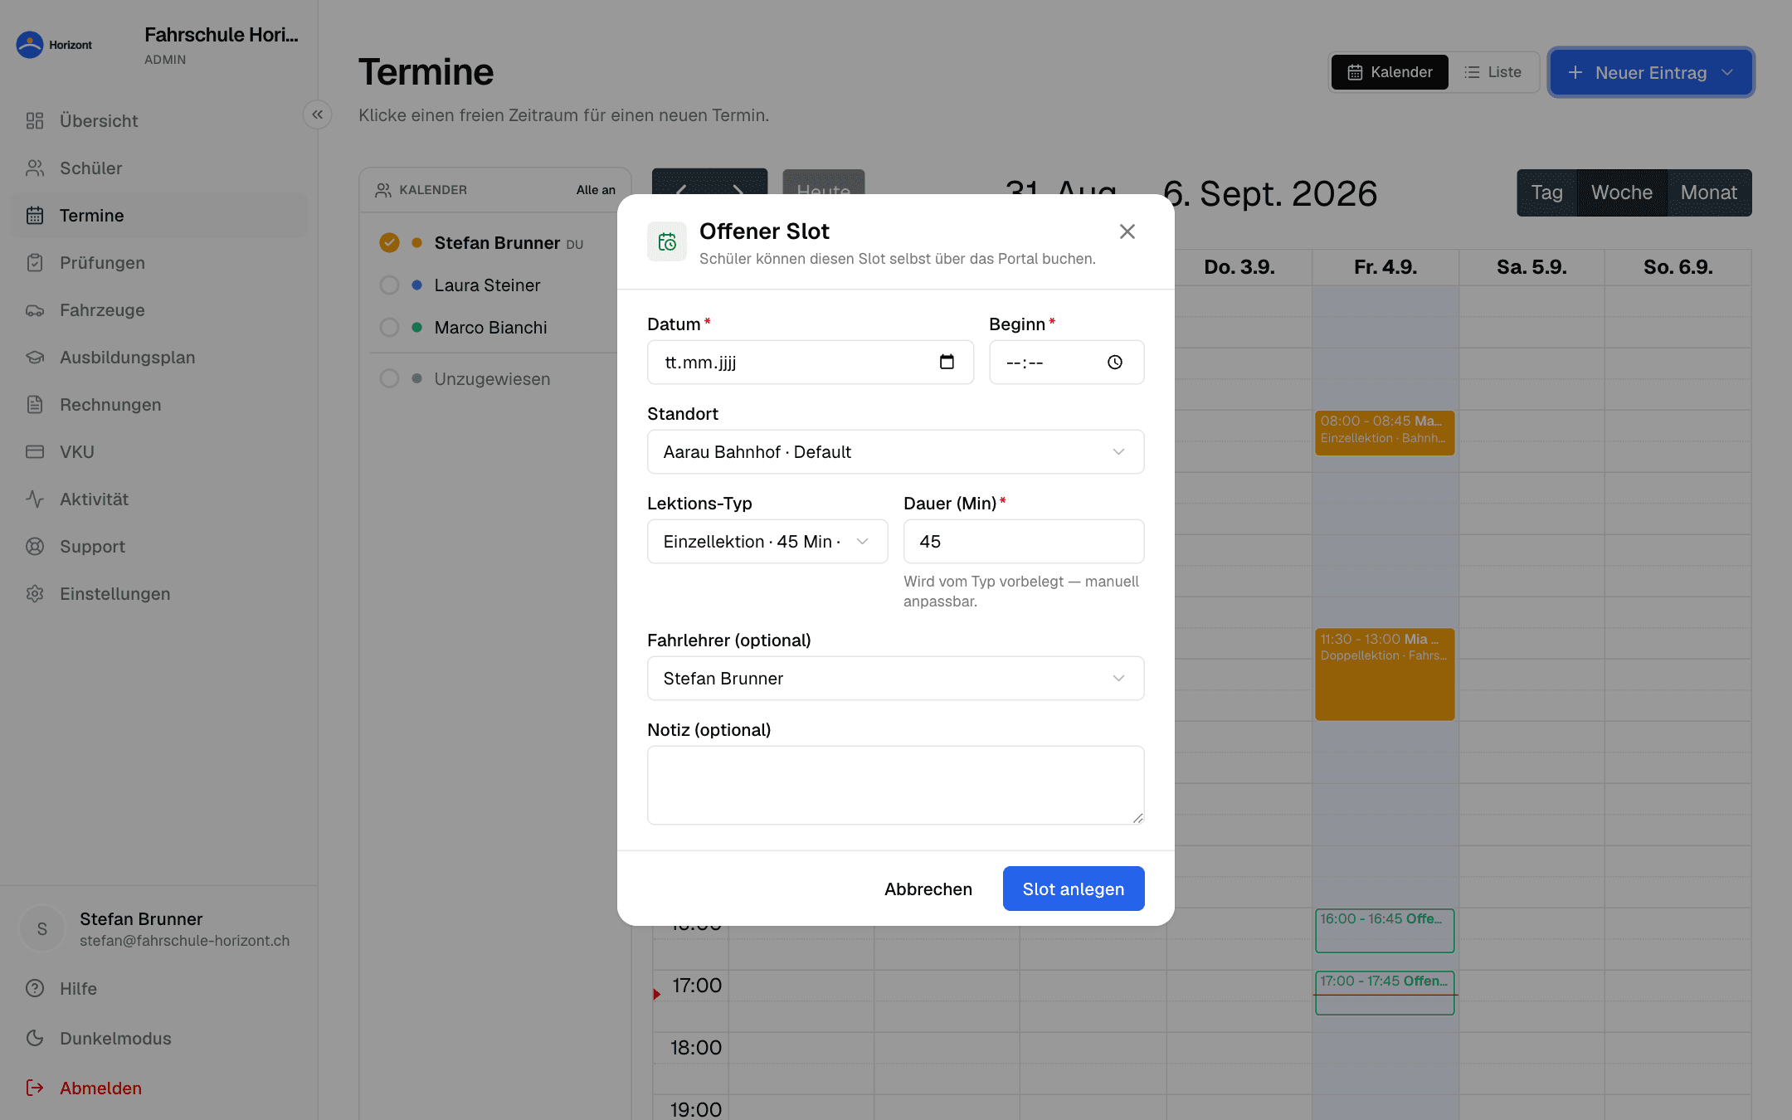
Task: Click into the Datum input field
Action: point(811,363)
